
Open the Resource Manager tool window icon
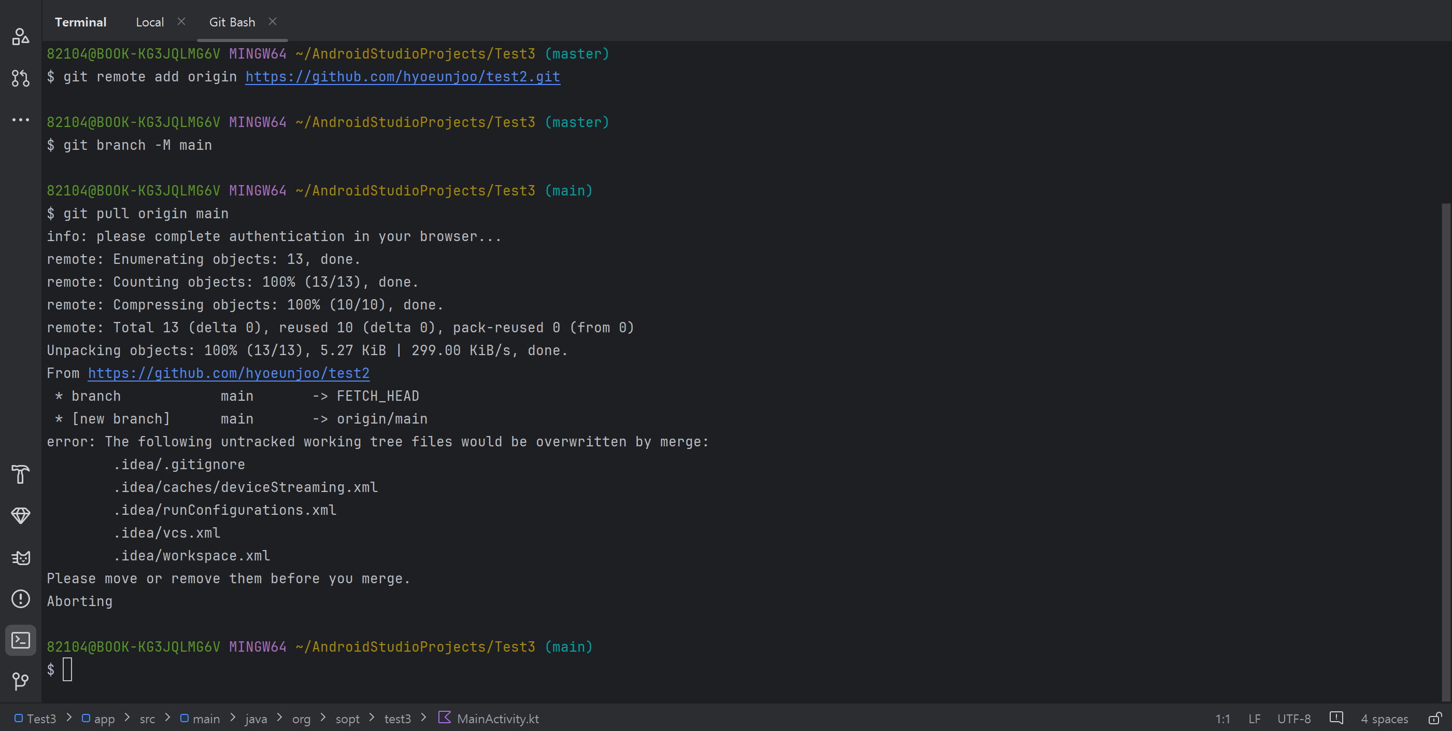coord(20,37)
